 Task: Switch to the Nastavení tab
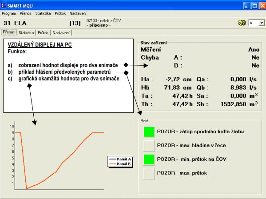tap(61, 32)
